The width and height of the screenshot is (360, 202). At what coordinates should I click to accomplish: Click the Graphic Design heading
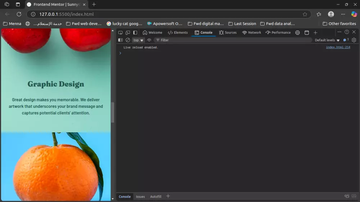pyautogui.click(x=56, y=84)
